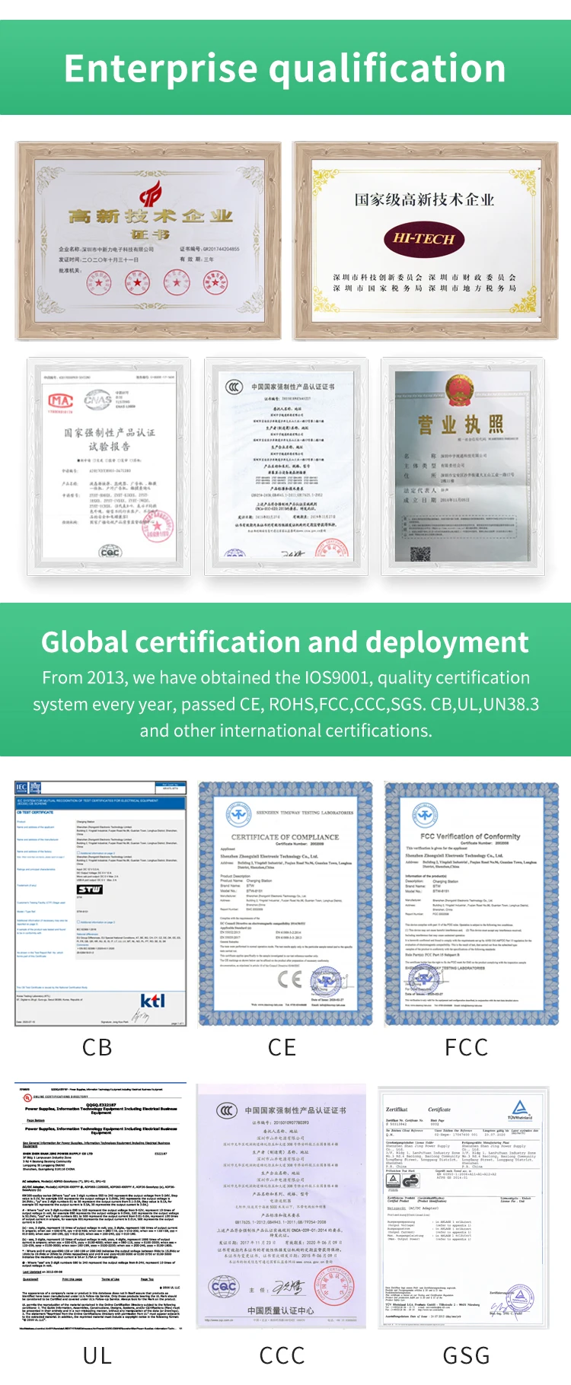Click the CCC label
The width and height of the screenshot is (571, 1385).
click(x=282, y=1355)
